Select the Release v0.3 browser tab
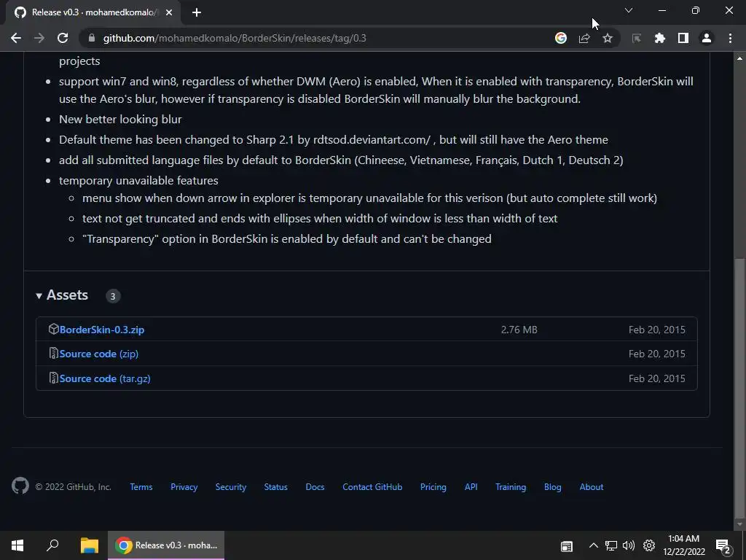This screenshot has height=560, width=746. [94, 12]
